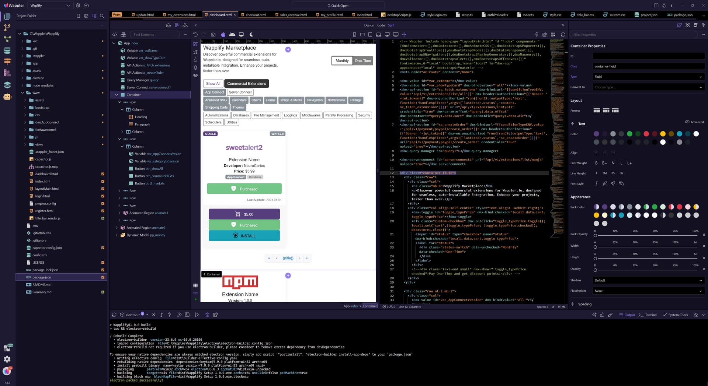
Task: Pick the yellow text color swatch
Action: point(663,134)
